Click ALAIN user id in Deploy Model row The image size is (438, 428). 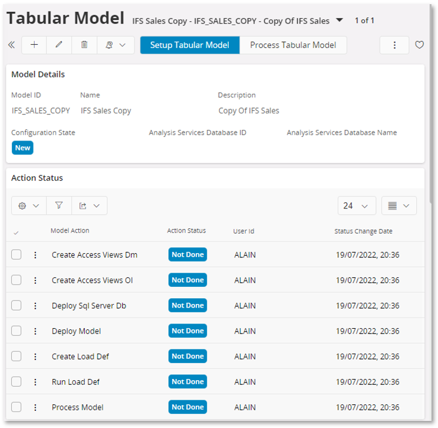(x=245, y=331)
